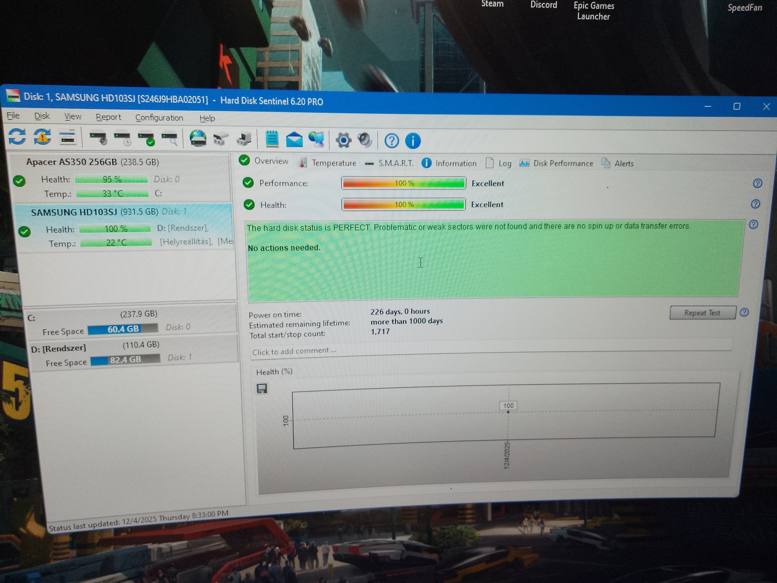
Task: Click the '226 days, 0 hours' power-on value
Action: [x=400, y=311]
